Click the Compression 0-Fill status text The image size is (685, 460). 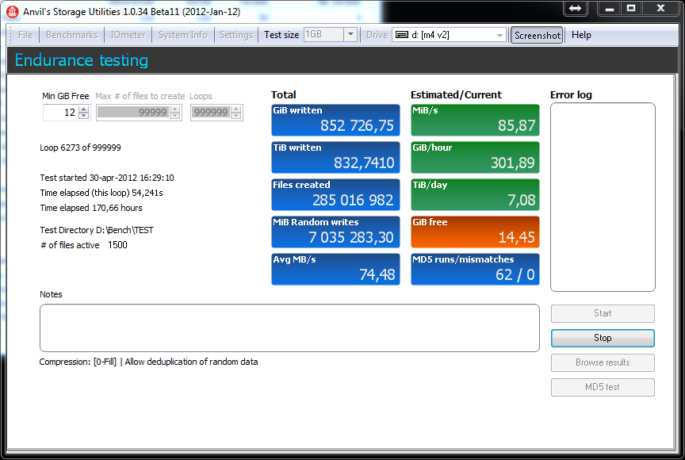[x=148, y=362]
